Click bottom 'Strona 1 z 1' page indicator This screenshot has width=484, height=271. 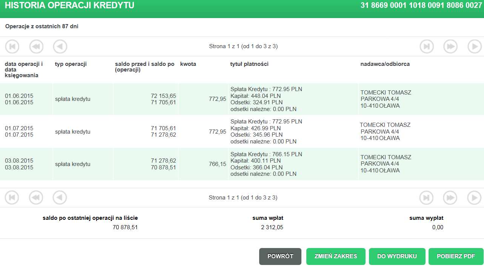243,198
